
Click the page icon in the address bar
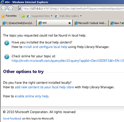pyautogui.click(x=20, y=8)
